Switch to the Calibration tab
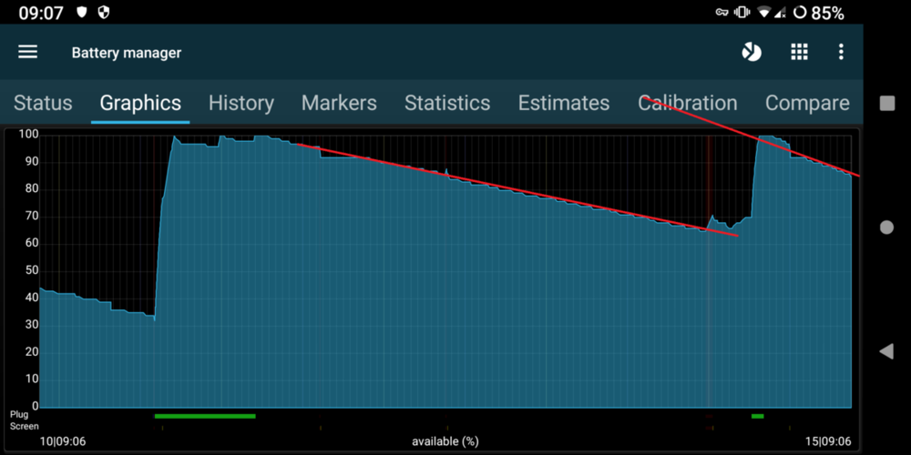The width and height of the screenshot is (911, 455). pos(688,103)
